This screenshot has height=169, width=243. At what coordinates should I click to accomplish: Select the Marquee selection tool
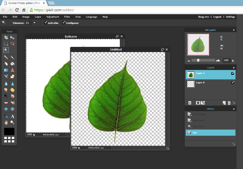click(x=6, y=44)
